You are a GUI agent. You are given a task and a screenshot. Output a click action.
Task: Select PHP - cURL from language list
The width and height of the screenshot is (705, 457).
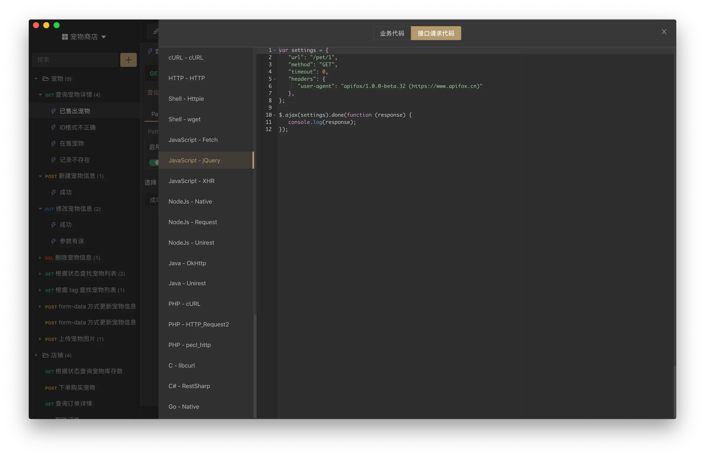[184, 304]
